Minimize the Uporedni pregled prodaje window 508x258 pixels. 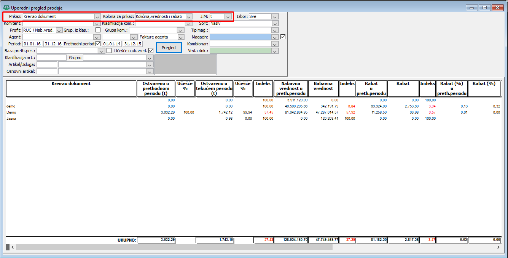472,7
